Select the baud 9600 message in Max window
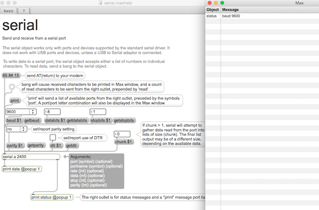 [x=231, y=16]
